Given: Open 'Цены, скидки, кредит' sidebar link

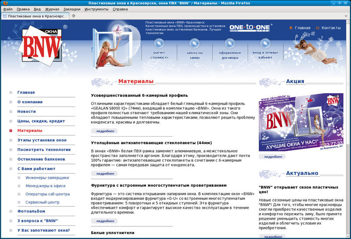Looking at the screenshot, I should (41, 121).
